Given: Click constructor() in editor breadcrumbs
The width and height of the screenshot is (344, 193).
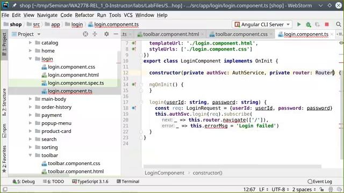Looking at the screenshot, I should (x=207, y=173).
